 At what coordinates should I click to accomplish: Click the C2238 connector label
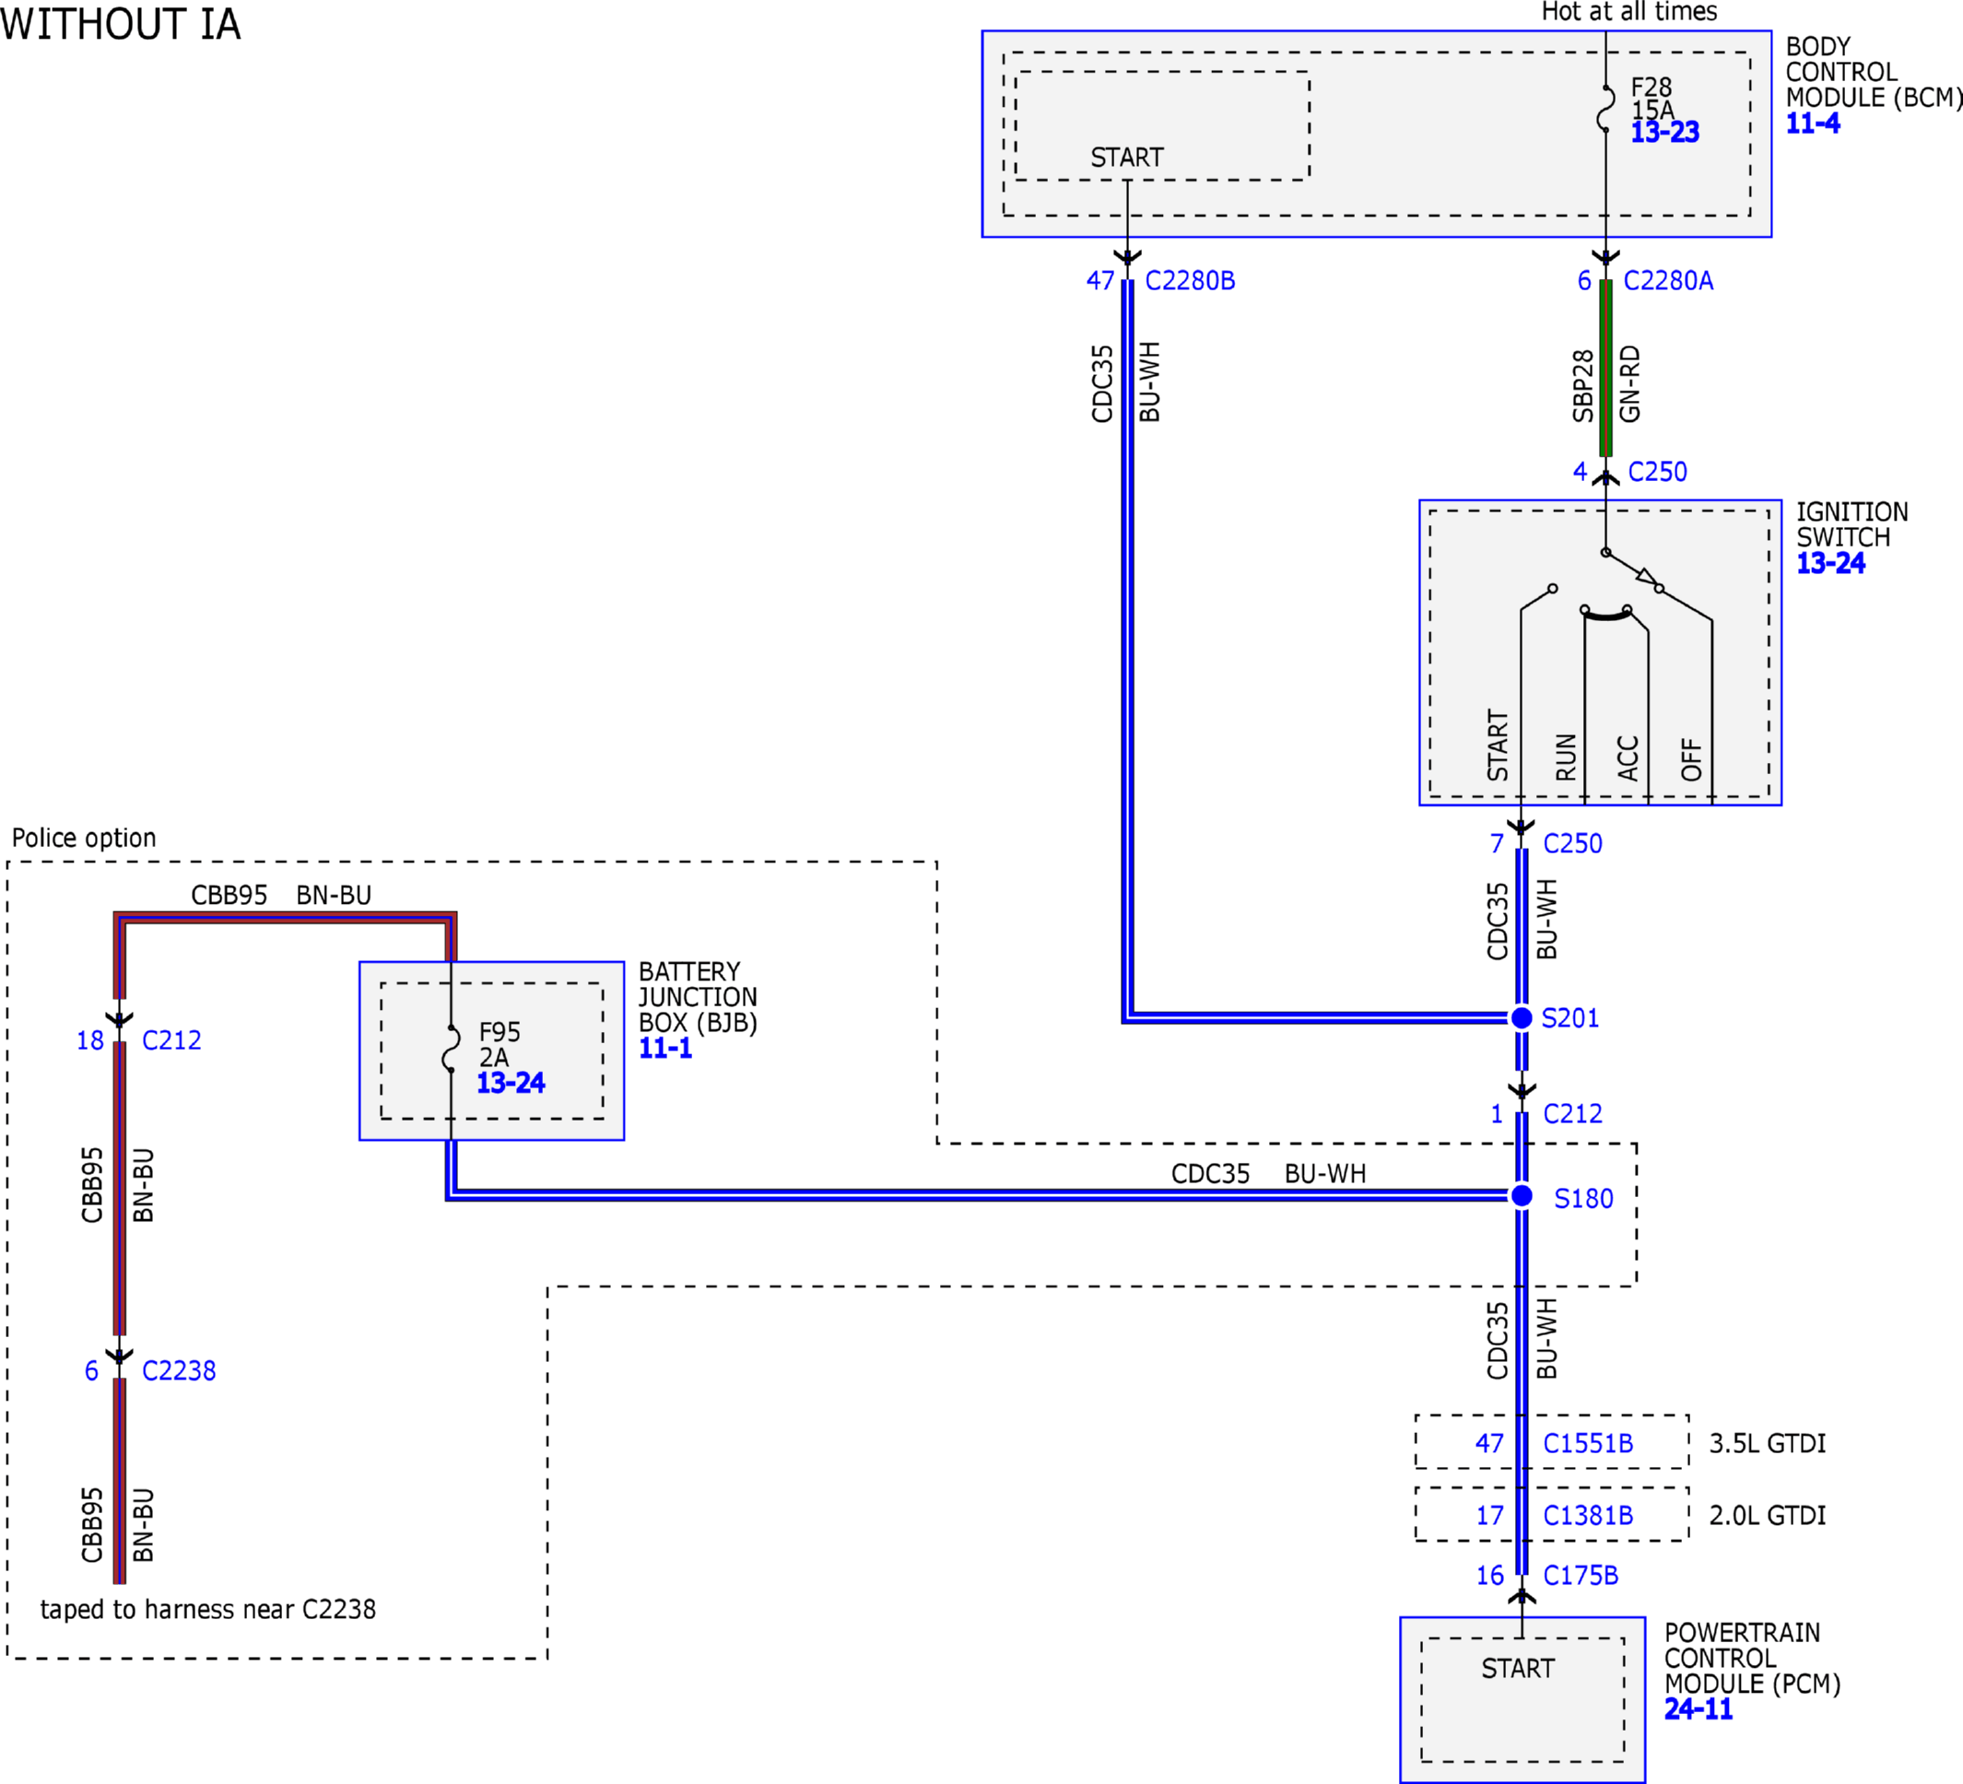pos(178,1370)
